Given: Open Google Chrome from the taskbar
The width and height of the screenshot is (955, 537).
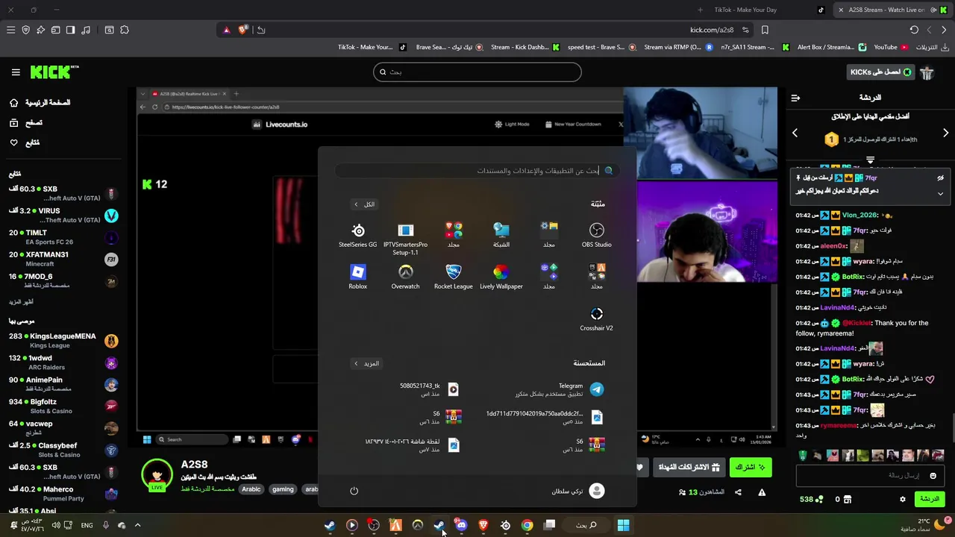Looking at the screenshot, I should pyautogui.click(x=527, y=525).
